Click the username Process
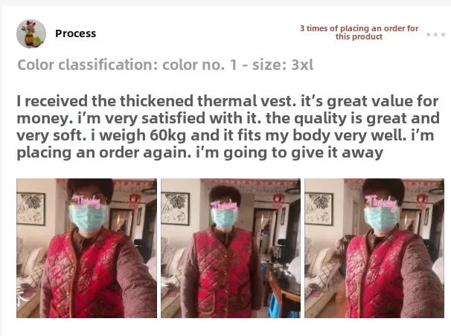Viewport: 451px width, 336px height. [x=75, y=33]
